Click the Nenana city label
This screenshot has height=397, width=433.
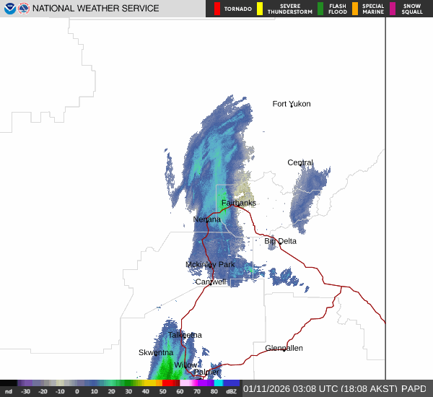207,219
